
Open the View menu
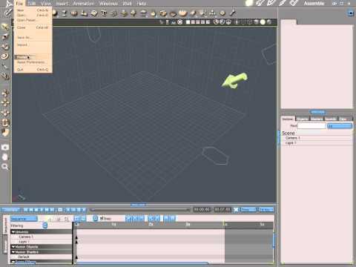(46, 4)
